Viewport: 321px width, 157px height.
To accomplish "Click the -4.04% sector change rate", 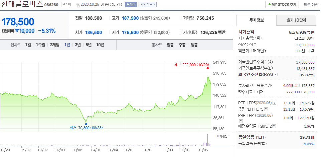I will (x=308, y=144).
